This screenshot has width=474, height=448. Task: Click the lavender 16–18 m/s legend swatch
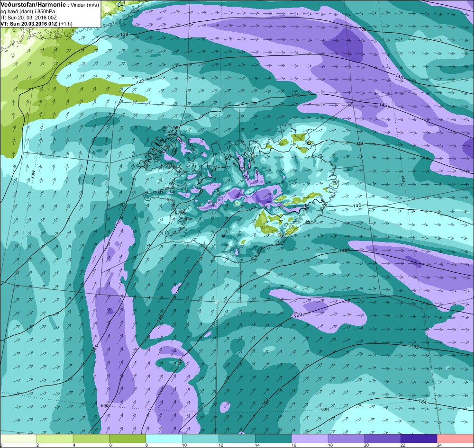310,439
